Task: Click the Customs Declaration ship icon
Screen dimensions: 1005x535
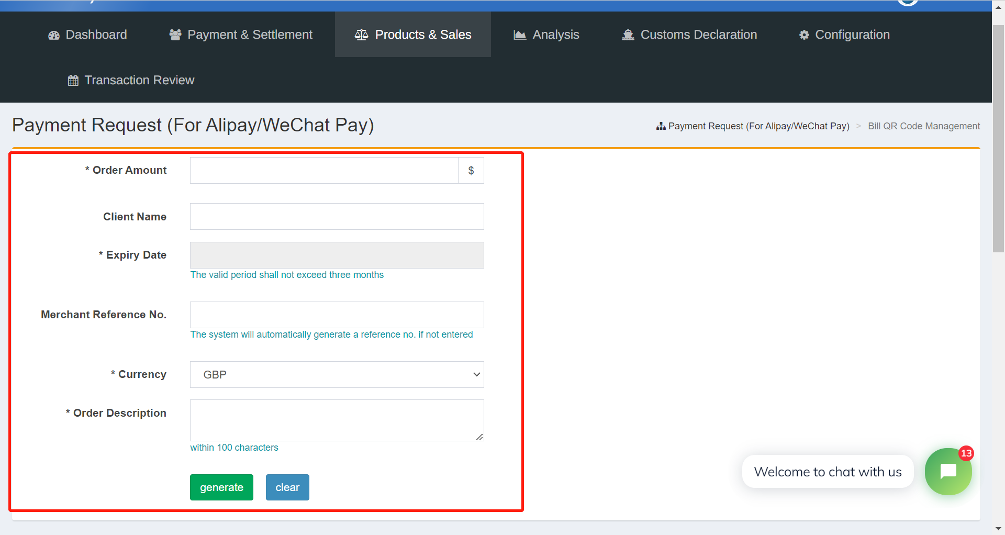Action: (x=628, y=35)
